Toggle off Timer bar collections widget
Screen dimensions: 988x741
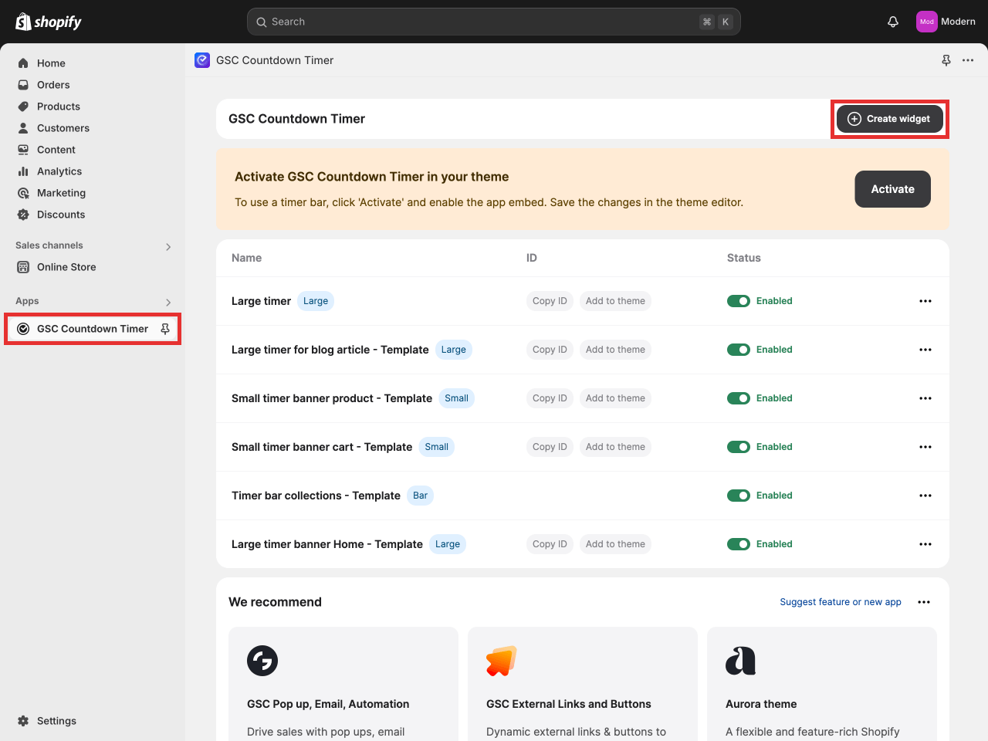point(739,496)
